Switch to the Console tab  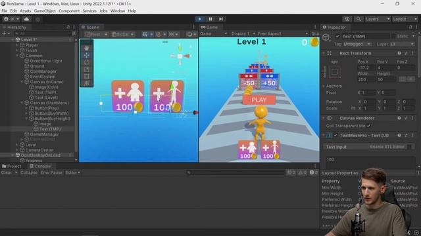point(40,166)
